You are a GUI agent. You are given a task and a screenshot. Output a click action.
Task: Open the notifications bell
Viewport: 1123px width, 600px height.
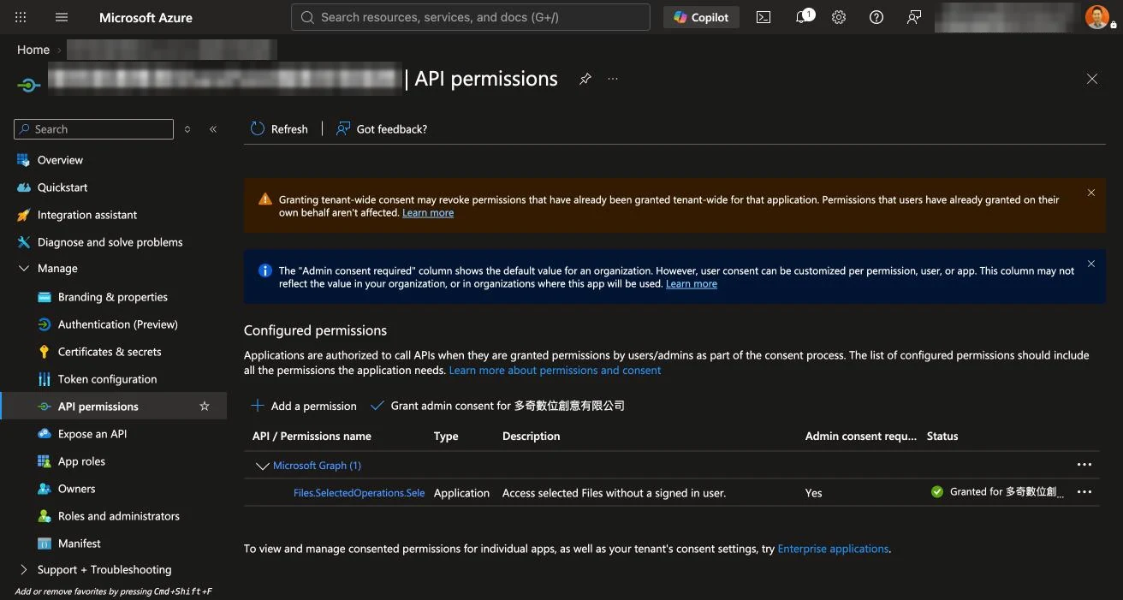click(804, 16)
